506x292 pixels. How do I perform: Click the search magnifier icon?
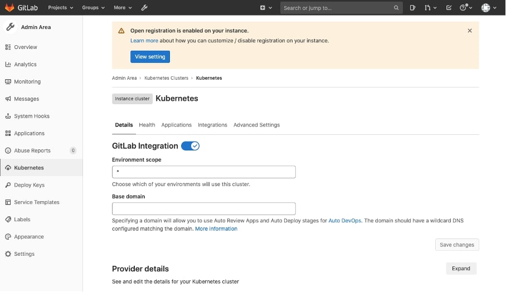pyautogui.click(x=396, y=8)
